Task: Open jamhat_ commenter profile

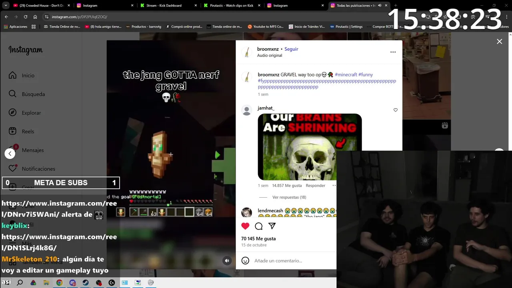Action: tap(266, 108)
